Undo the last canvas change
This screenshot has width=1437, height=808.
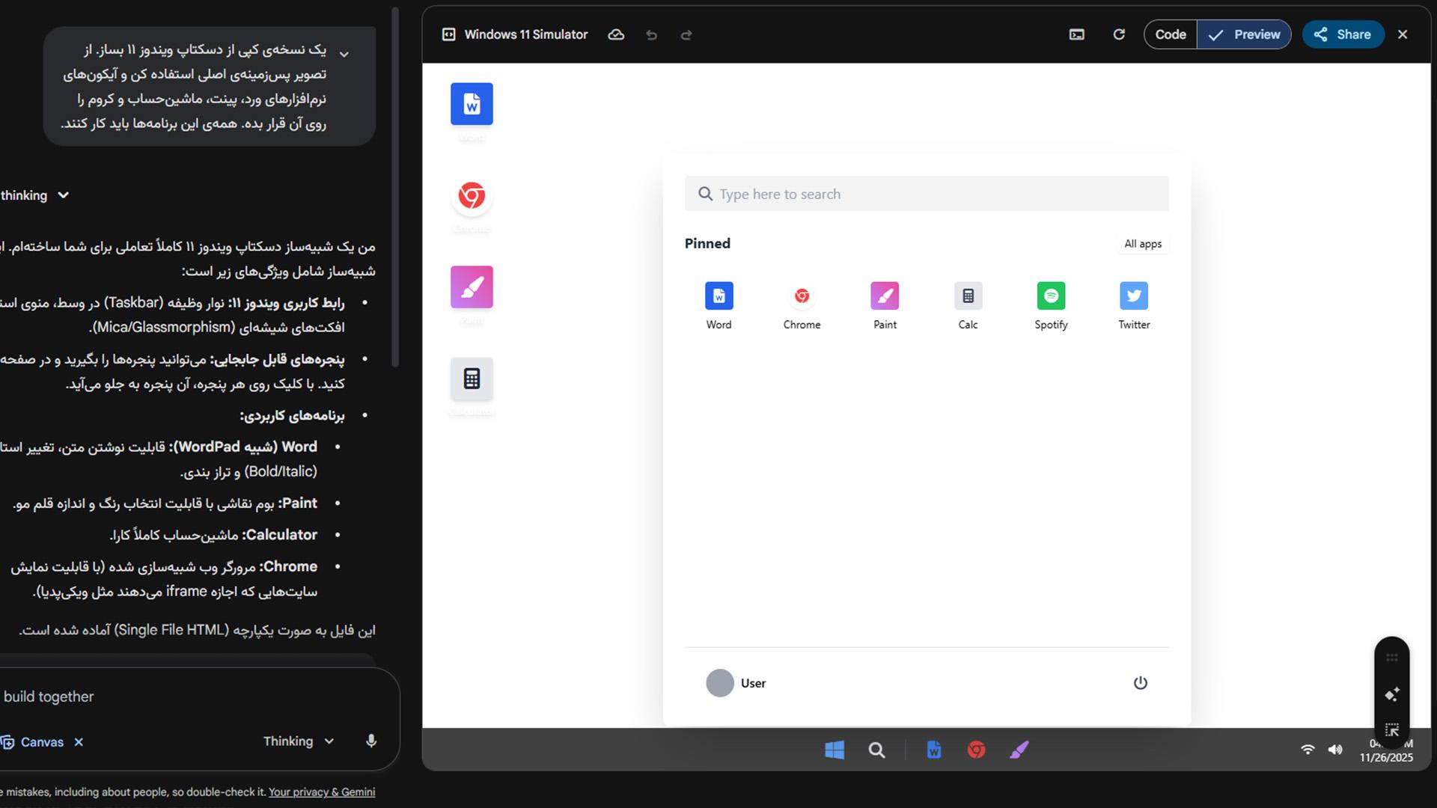[651, 34]
